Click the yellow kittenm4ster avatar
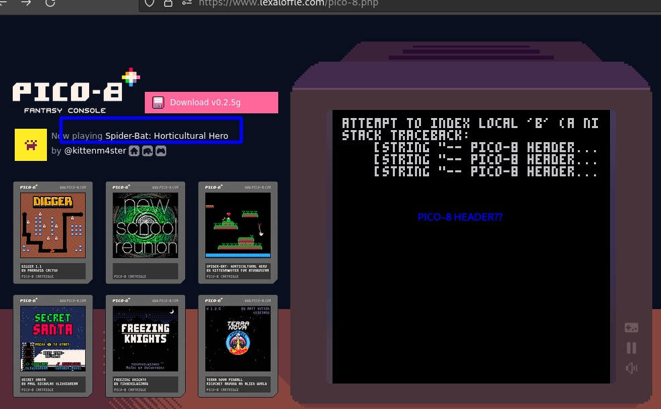661x409 pixels. click(x=31, y=145)
